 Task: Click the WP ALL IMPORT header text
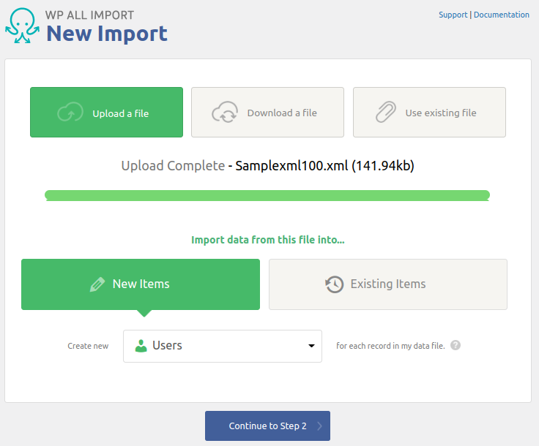90,15
